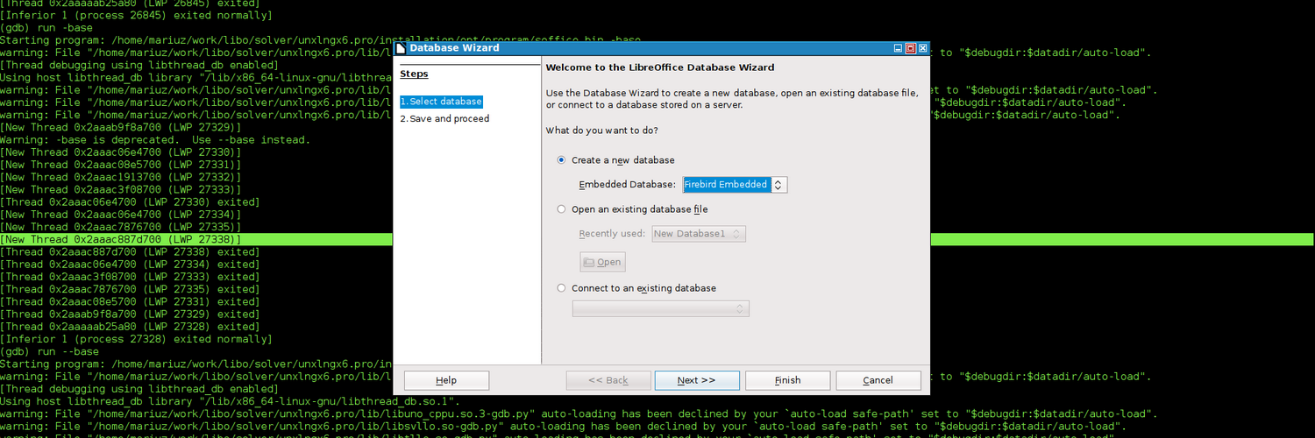Go to step 2 Save and proceed
This screenshot has height=438, width=1315.
(x=444, y=118)
